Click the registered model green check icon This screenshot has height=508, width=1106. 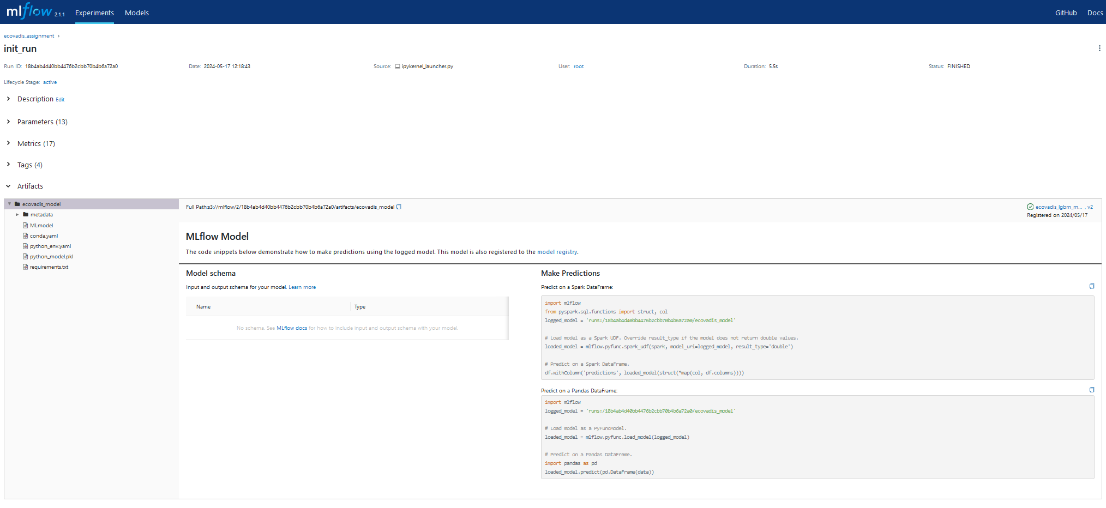(x=1030, y=207)
